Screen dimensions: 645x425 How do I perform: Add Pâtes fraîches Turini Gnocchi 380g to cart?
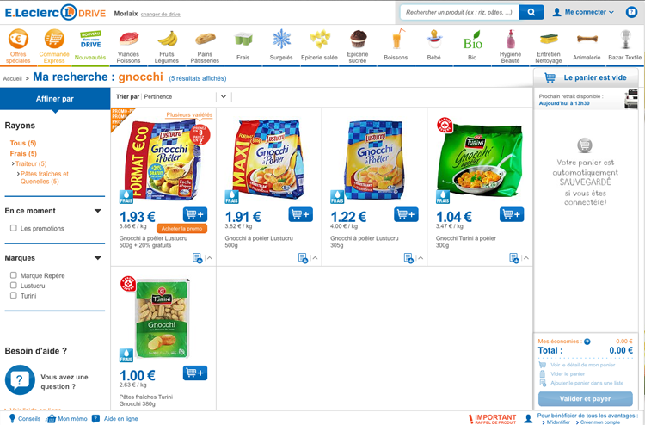tap(195, 373)
